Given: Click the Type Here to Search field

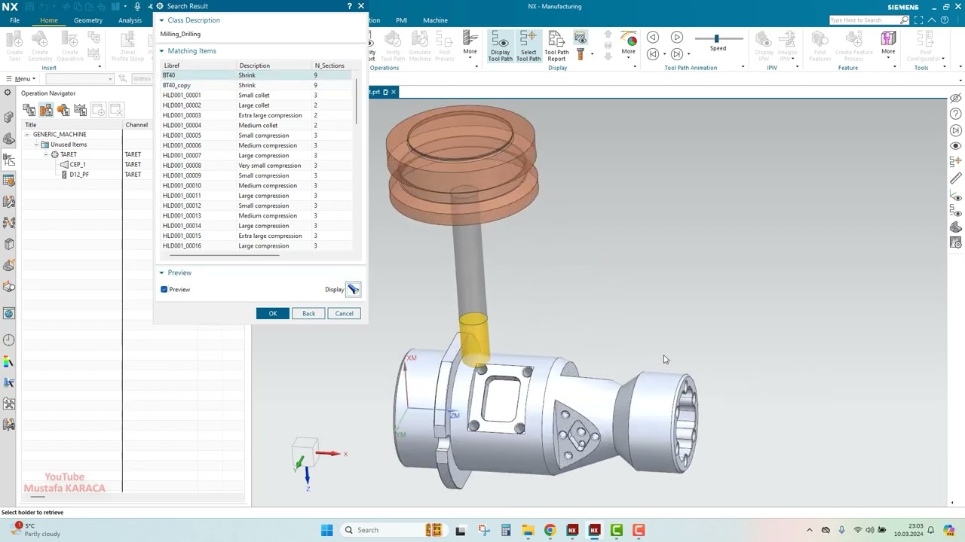Looking at the screenshot, I should [x=865, y=20].
